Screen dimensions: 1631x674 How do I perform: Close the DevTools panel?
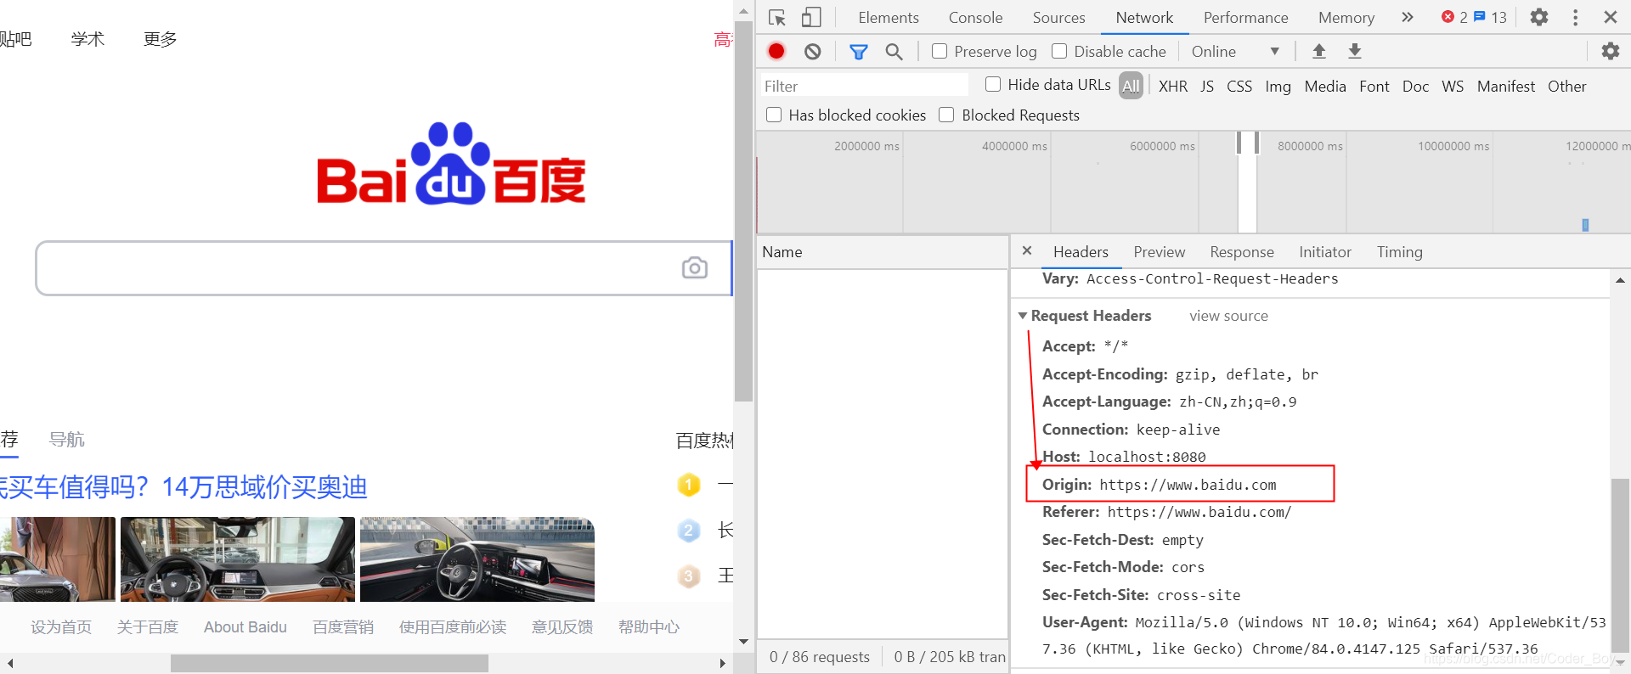tap(1610, 17)
